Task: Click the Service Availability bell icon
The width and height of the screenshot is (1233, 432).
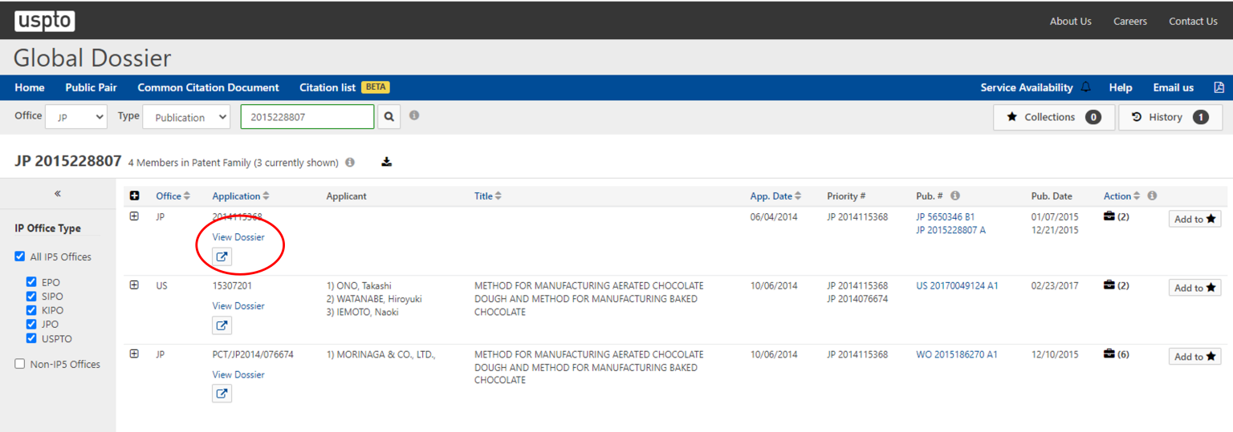Action: [x=1086, y=87]
